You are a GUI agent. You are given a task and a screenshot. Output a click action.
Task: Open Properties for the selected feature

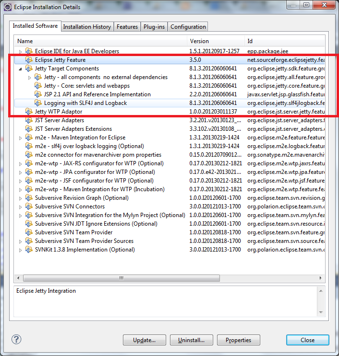click(x=238, y=340)
